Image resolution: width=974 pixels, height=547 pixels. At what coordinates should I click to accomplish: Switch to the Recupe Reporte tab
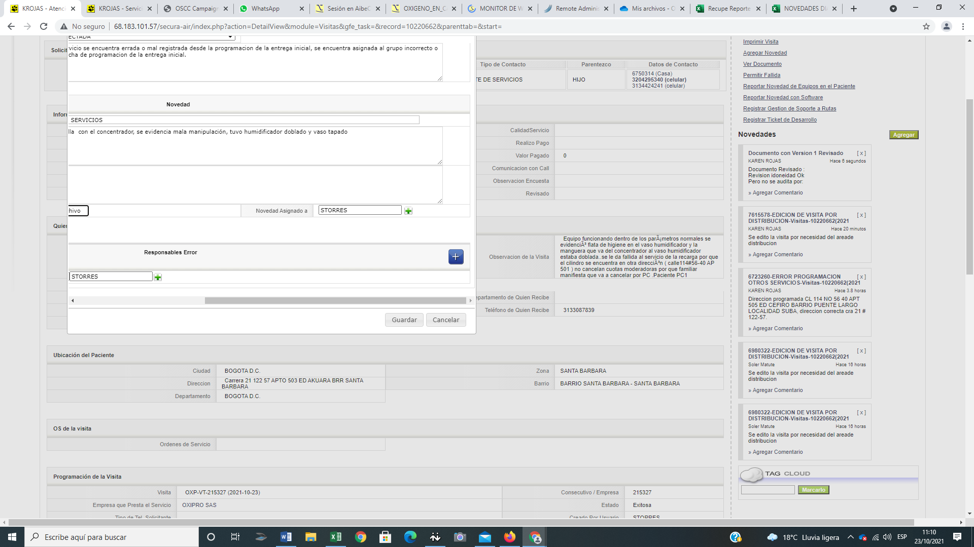(728, 9)
